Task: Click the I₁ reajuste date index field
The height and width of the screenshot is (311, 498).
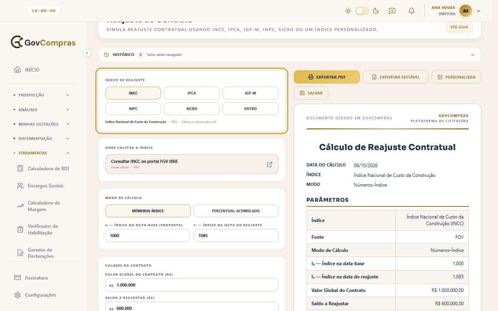Action: pyautogui.click(x=236, y=236)
